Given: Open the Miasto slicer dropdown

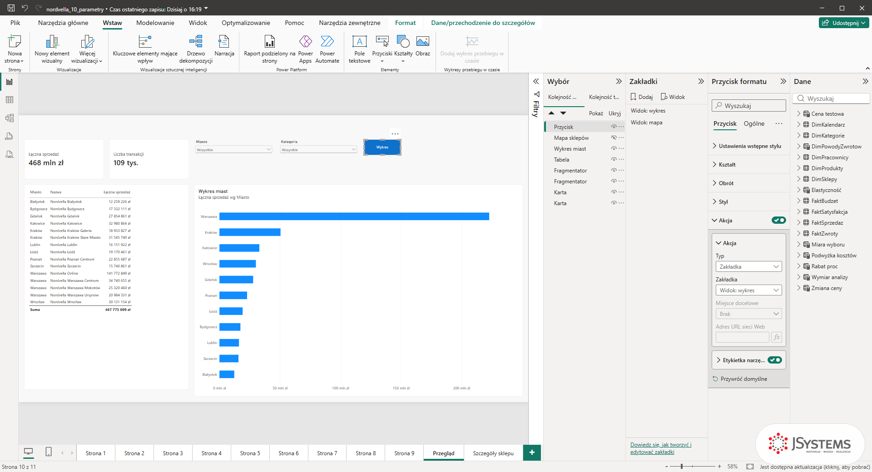Looking at the screenshot, I should point(233,149).
